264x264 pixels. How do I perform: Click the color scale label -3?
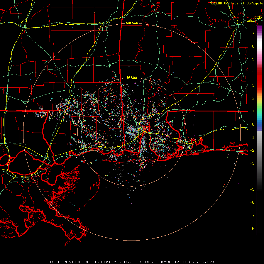pos(252,163)
